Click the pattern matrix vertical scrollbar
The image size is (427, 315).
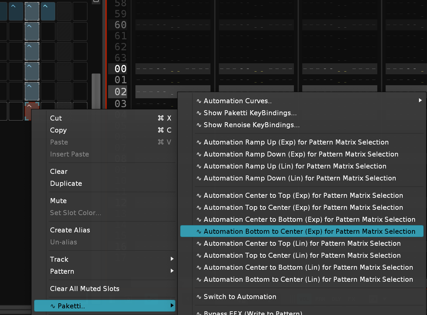click(96, 90)
